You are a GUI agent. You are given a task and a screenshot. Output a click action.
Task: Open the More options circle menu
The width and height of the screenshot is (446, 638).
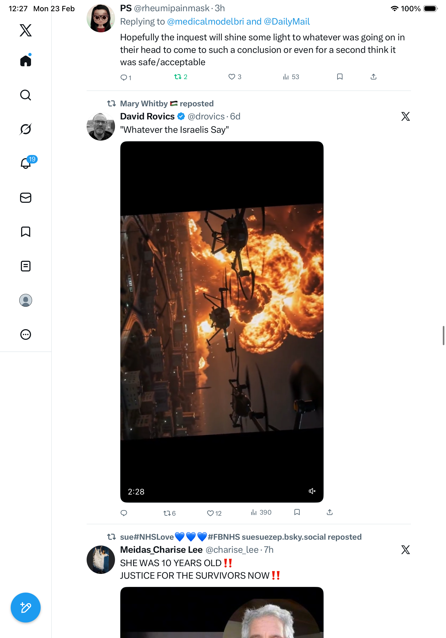(26, 334)
